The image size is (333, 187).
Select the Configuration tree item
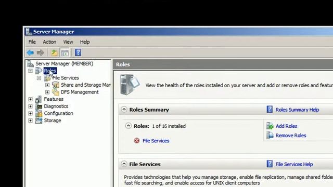click(x=58, y=113)
